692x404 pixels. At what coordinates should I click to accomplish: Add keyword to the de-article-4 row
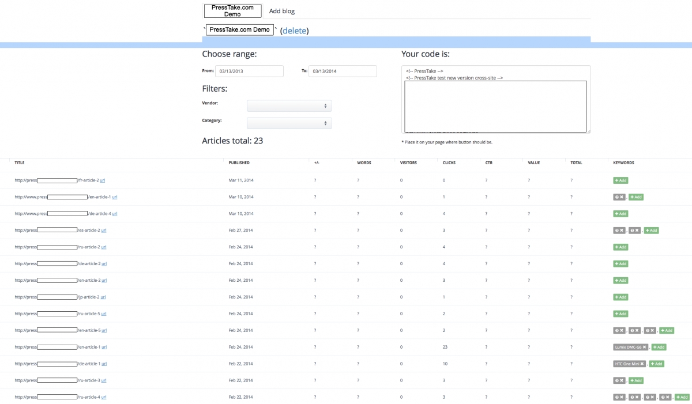(x=620, y=214)
